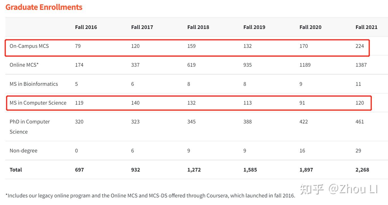Click the PhD in Computer Science label
Viewport: 388px width, 205px height.
point(30,127)
